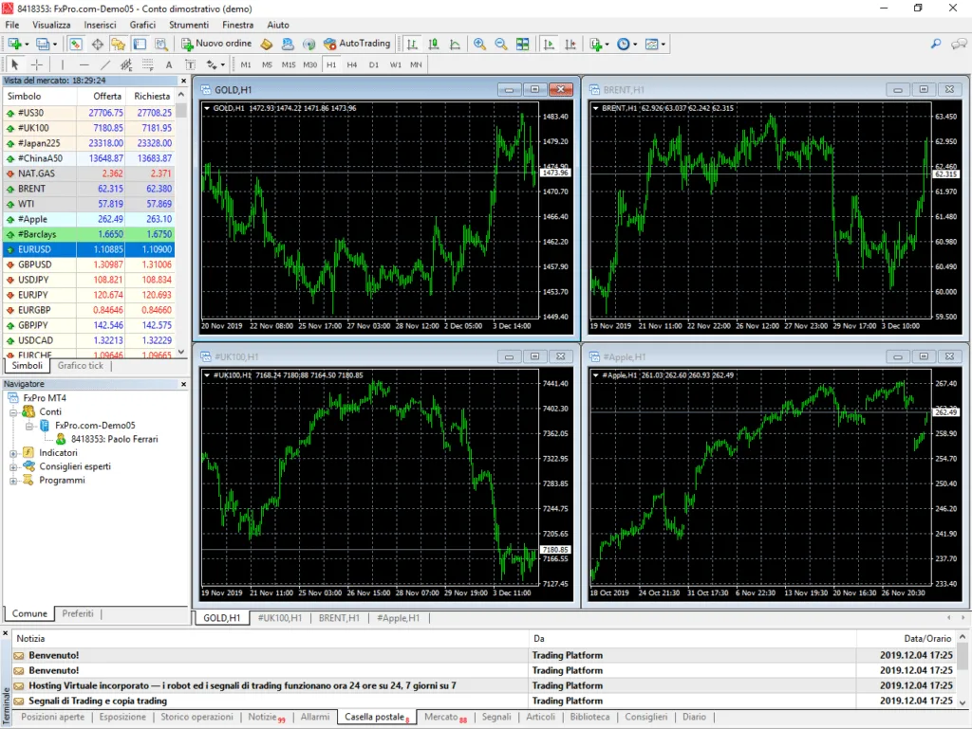Switch chart to candlestick mode
972x729 pixels.
[x=434, y=44]
